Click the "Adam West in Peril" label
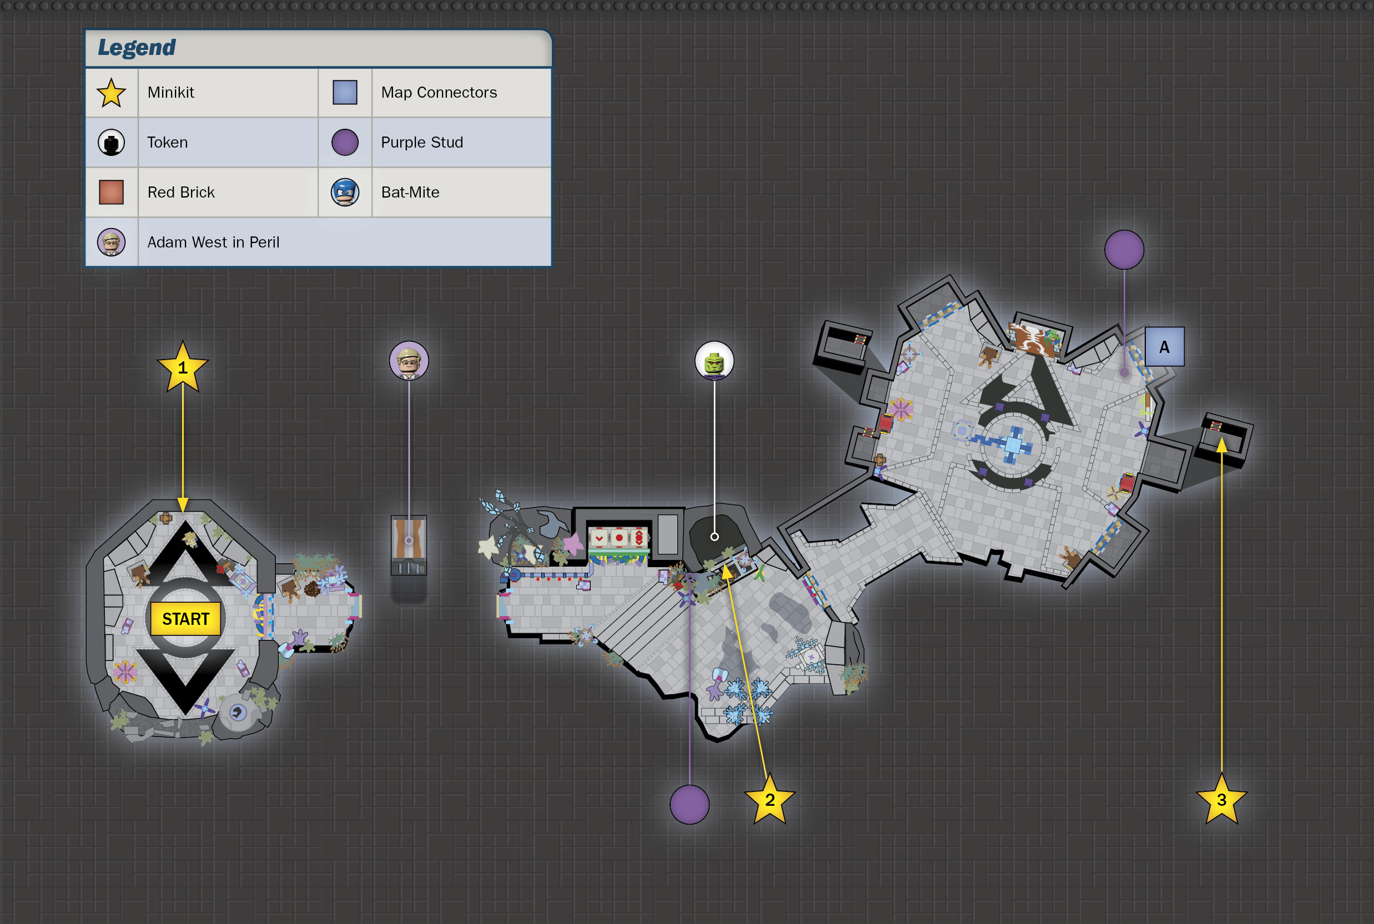 click(x=213, y=242)
